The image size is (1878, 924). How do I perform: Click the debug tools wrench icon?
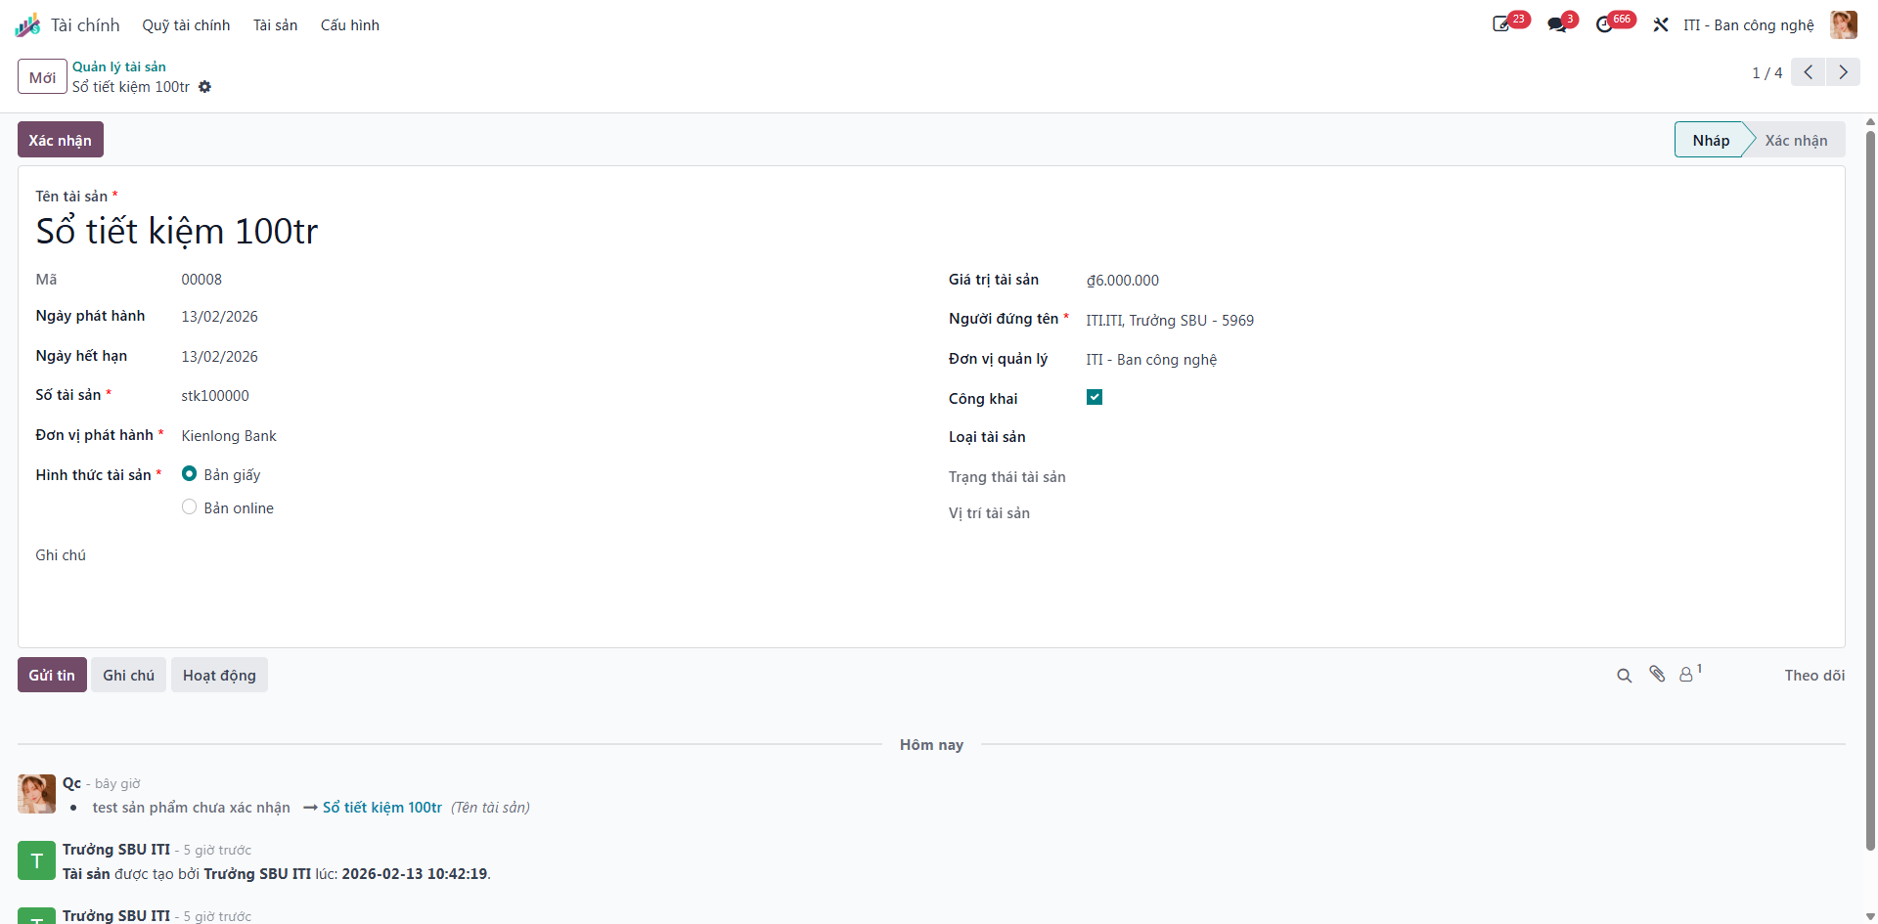coord(1661,24)
